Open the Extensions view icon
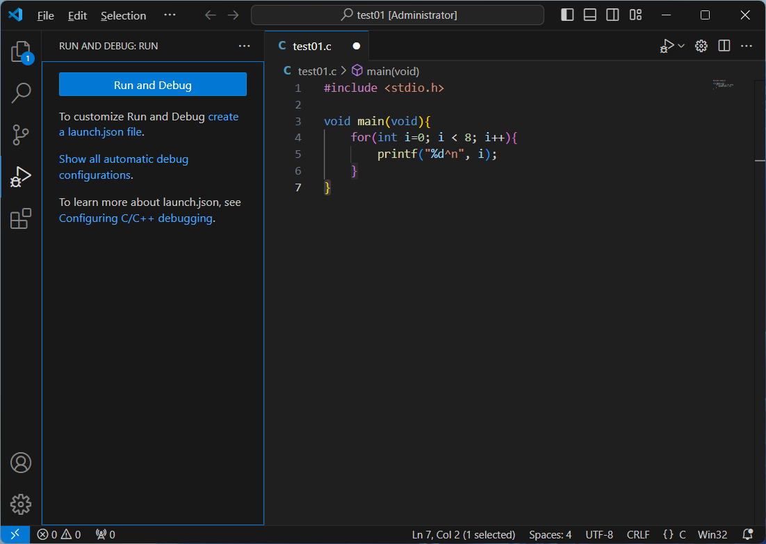 [x=21, y=219]
